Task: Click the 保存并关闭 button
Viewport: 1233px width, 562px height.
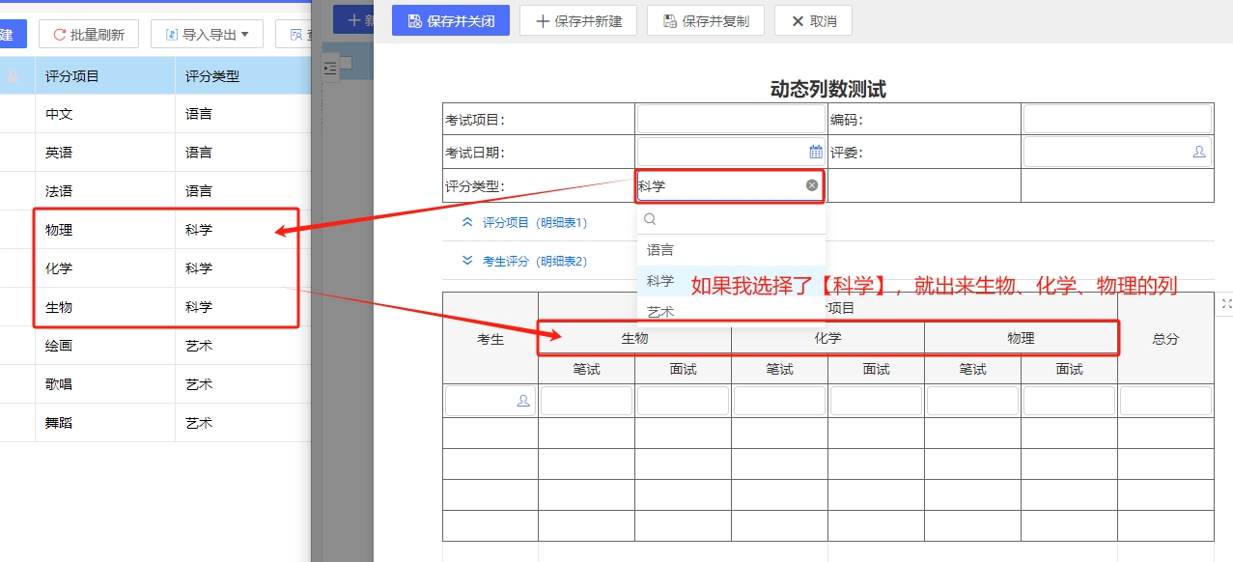Action: coord(450,20)
